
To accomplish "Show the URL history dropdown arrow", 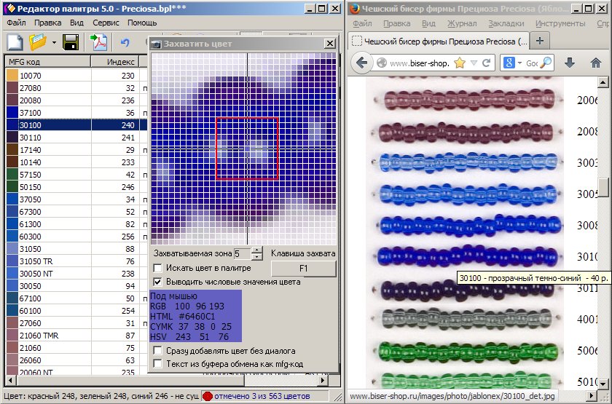I will tap(474, 63).
